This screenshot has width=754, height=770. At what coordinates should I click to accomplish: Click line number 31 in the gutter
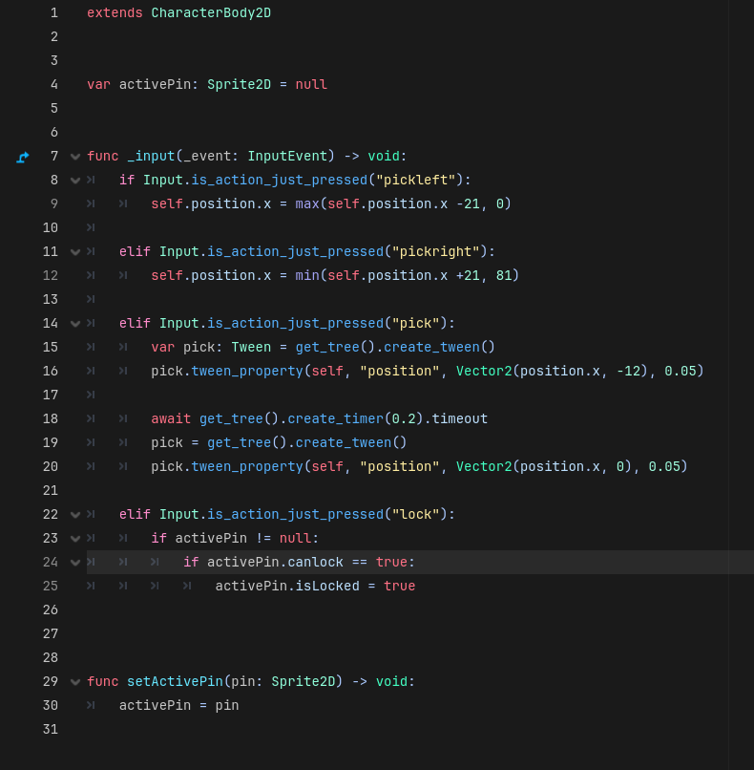point(50,730)
